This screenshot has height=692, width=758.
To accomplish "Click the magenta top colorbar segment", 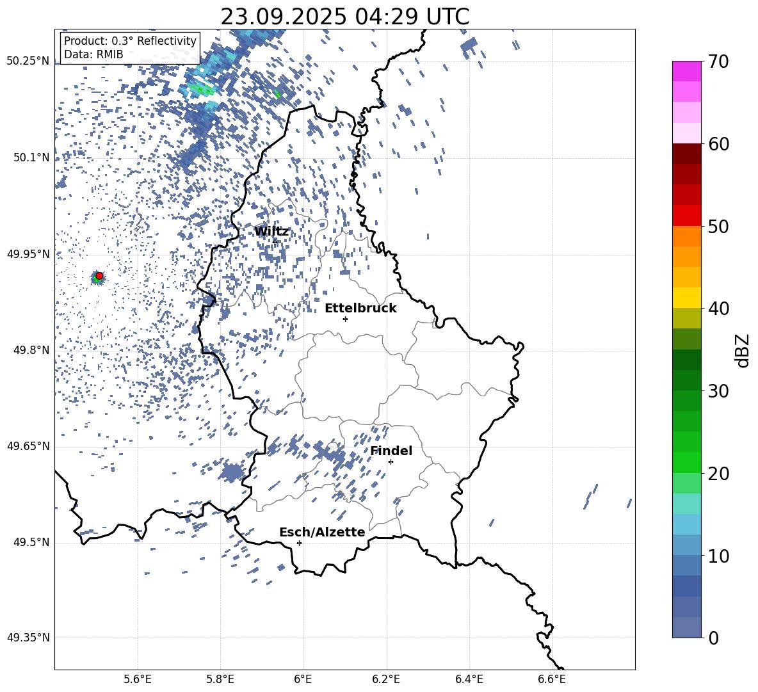I will [x=687, y=71].
